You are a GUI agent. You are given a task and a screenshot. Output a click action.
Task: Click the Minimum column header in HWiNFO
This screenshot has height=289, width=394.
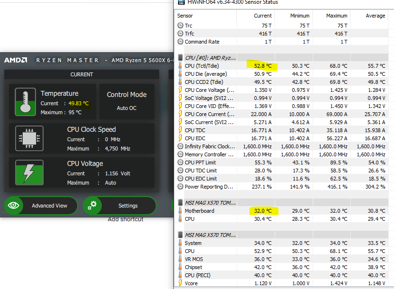pos(300,16)
